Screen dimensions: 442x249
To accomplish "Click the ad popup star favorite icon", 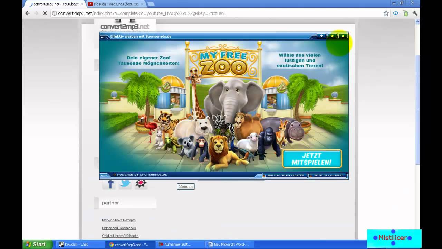I will tap(332, 36).
